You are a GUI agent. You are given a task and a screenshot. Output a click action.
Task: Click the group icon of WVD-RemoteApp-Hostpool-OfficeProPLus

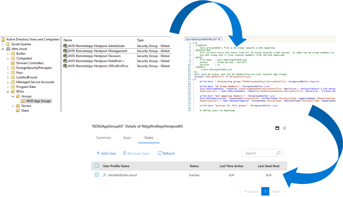coord(65,66)
